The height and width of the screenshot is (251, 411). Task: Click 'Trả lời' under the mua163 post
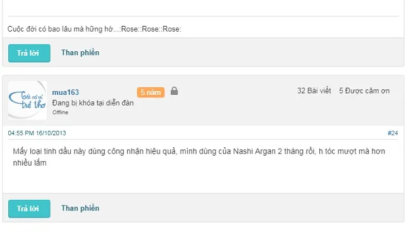(29, 209)
